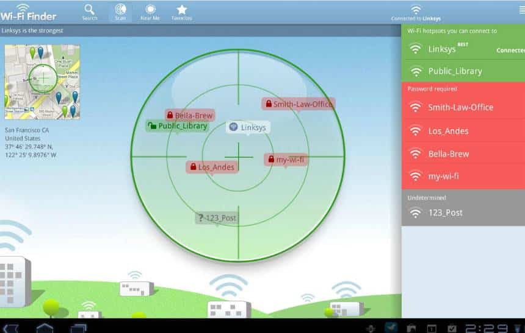Screen dimensions: 525x333
Task: Click the San Francisco CA location text
Action: (27, 130)
